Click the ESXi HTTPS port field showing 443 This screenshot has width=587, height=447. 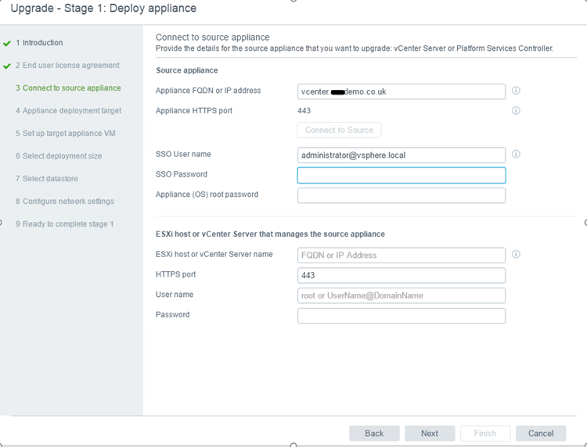point(402,275)
